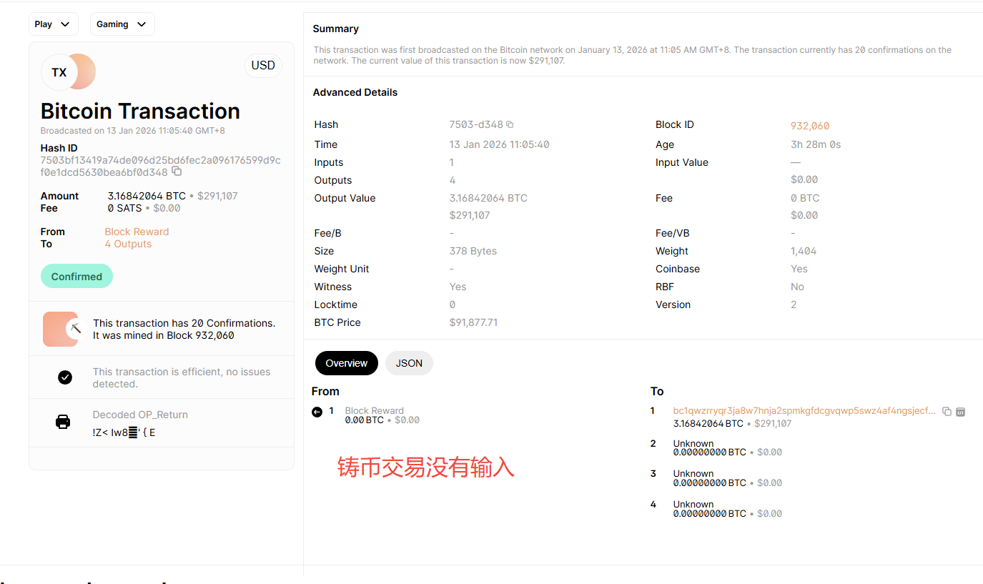Open Block ID 932,060 link
983x584 pixels.
pos(810,126)
